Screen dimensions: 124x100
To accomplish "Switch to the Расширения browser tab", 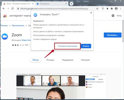I will pyautogui.click(x=52, y=4).
